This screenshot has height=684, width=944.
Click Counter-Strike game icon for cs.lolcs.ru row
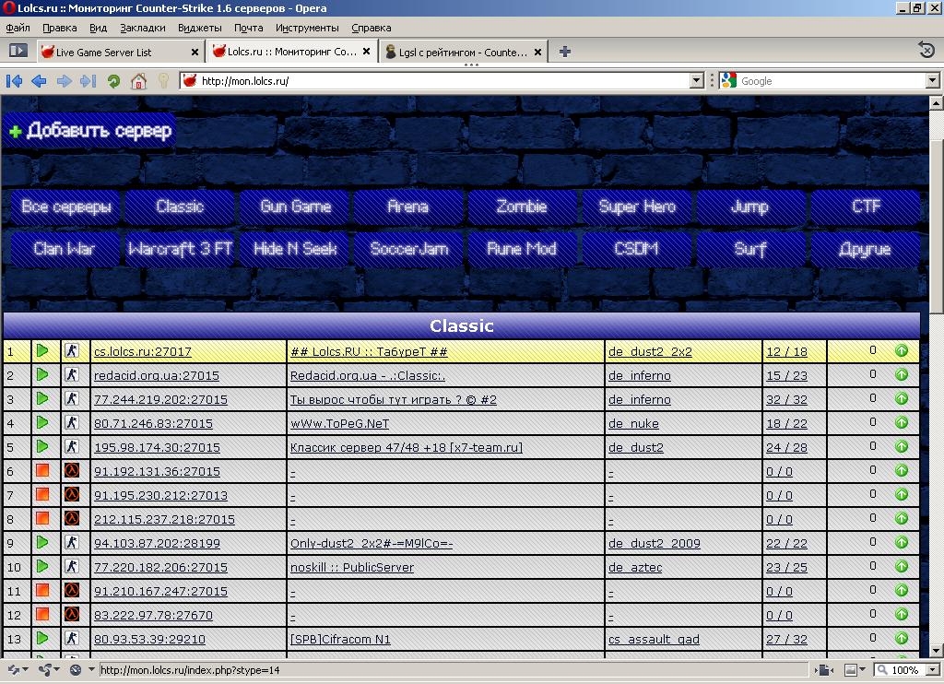(x=72, y=350)
